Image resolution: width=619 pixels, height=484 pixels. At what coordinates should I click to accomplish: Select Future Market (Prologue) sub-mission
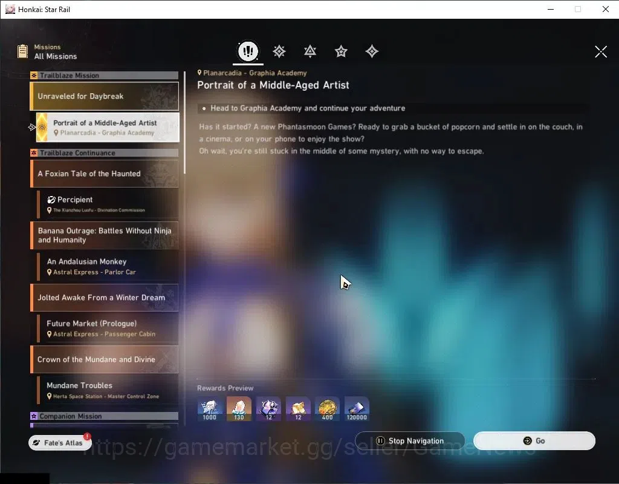tap(108, 329)
